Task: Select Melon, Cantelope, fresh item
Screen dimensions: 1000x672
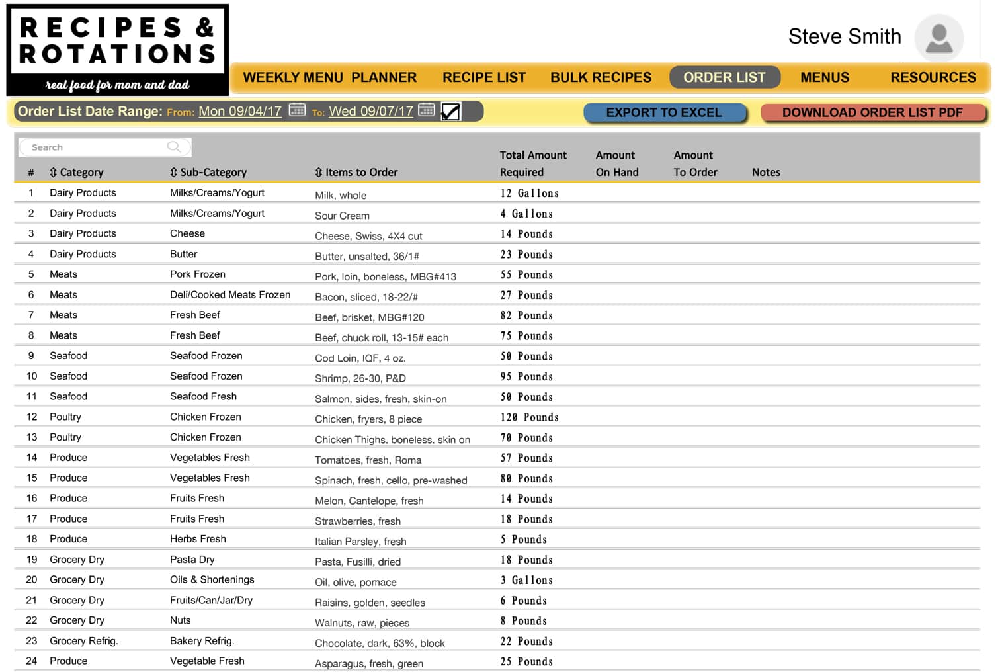Action: click(369, 501)
